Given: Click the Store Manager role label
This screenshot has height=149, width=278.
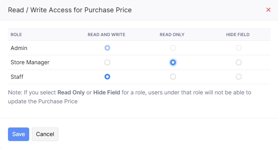Looking at the screenshot, I should [30, 62].
